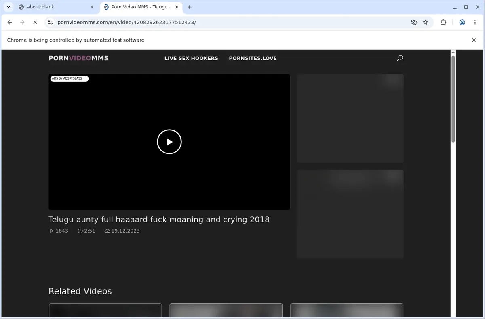Bookmark this page with the star
Viewport: 485px width, 319px height.
[425, 23]
